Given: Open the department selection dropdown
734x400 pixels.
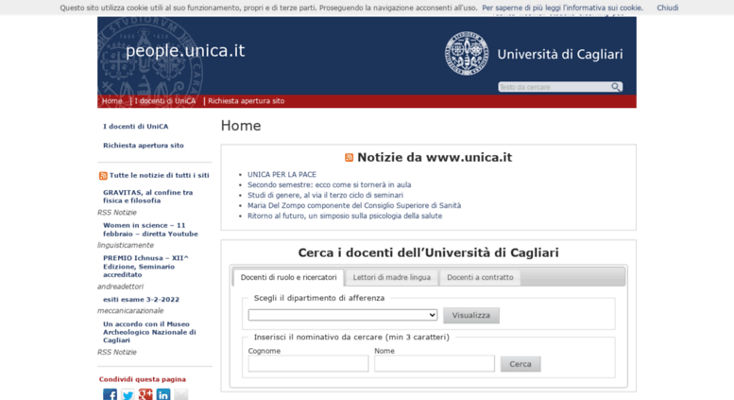Looking at the screenshot, I should pyautogui.click(x=343, y=315).
